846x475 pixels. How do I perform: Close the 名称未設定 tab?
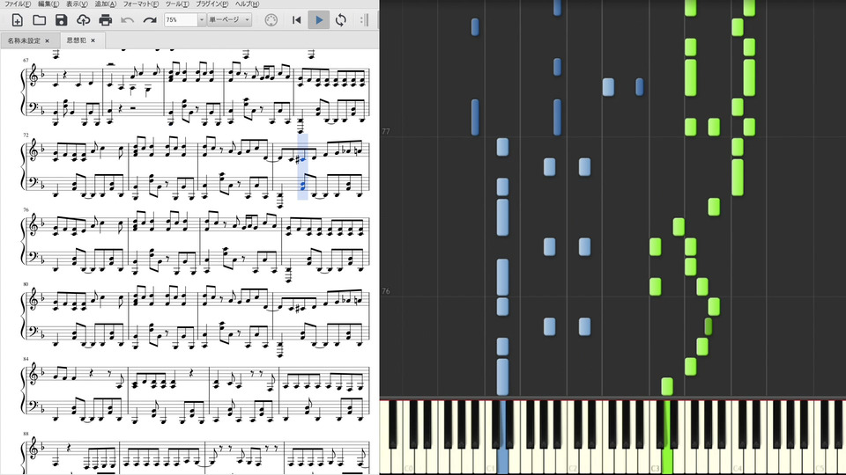[x=48, y=41]
